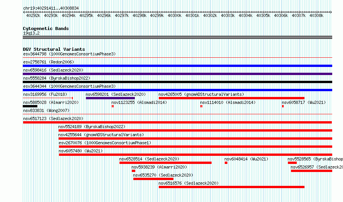Click the 40292k ruler tick label

(33, 15)
